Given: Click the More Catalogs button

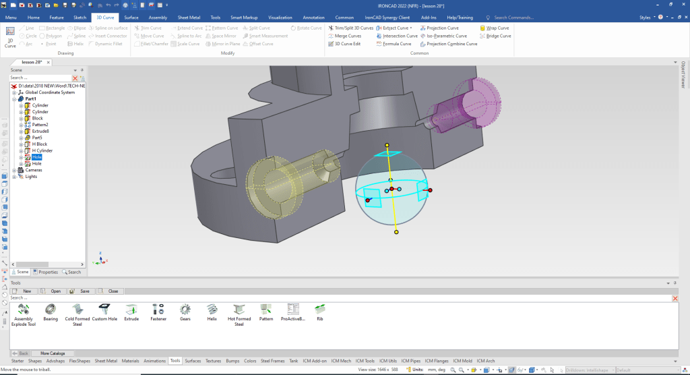Looking at the screenshot, I should [53, 353].
